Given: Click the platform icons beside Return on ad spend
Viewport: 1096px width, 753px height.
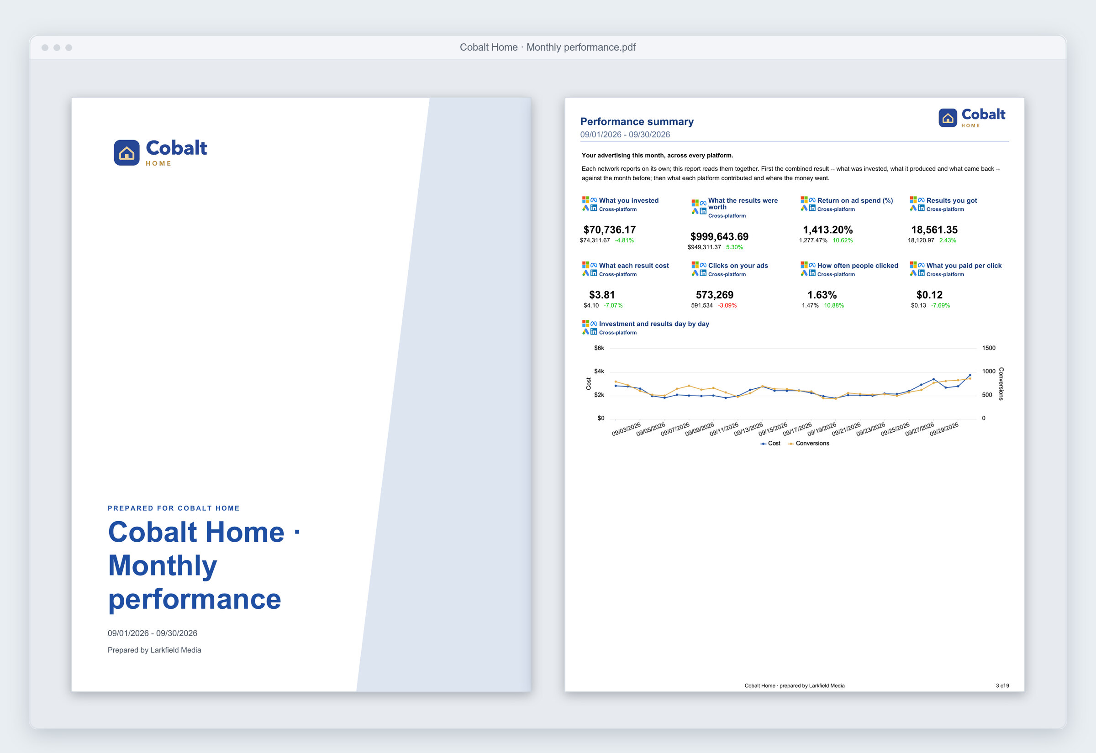Looking at the screenshot, I should pos(808,204).
